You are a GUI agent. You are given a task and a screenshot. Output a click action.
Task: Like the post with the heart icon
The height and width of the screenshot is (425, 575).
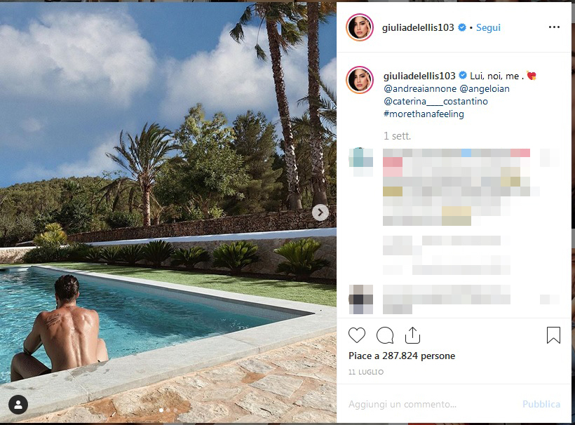click(x=357, y=335)
